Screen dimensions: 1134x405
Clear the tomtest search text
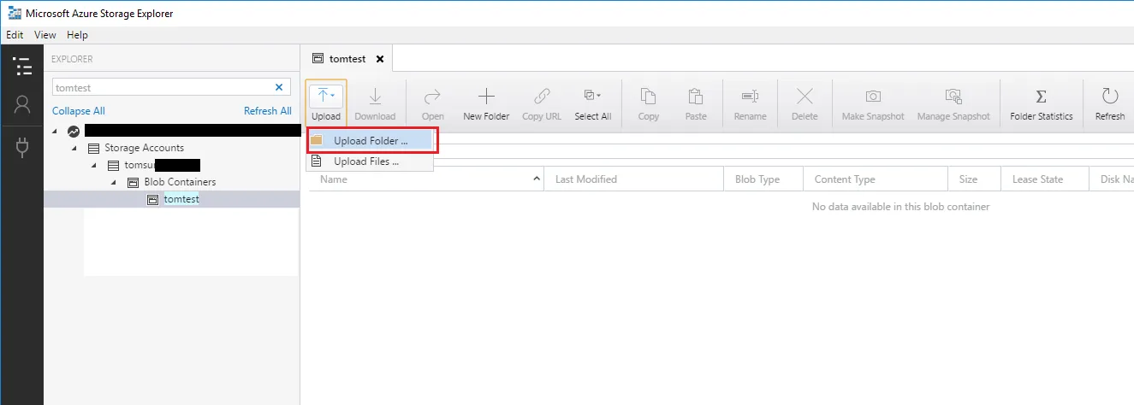(x=279, y=87)
